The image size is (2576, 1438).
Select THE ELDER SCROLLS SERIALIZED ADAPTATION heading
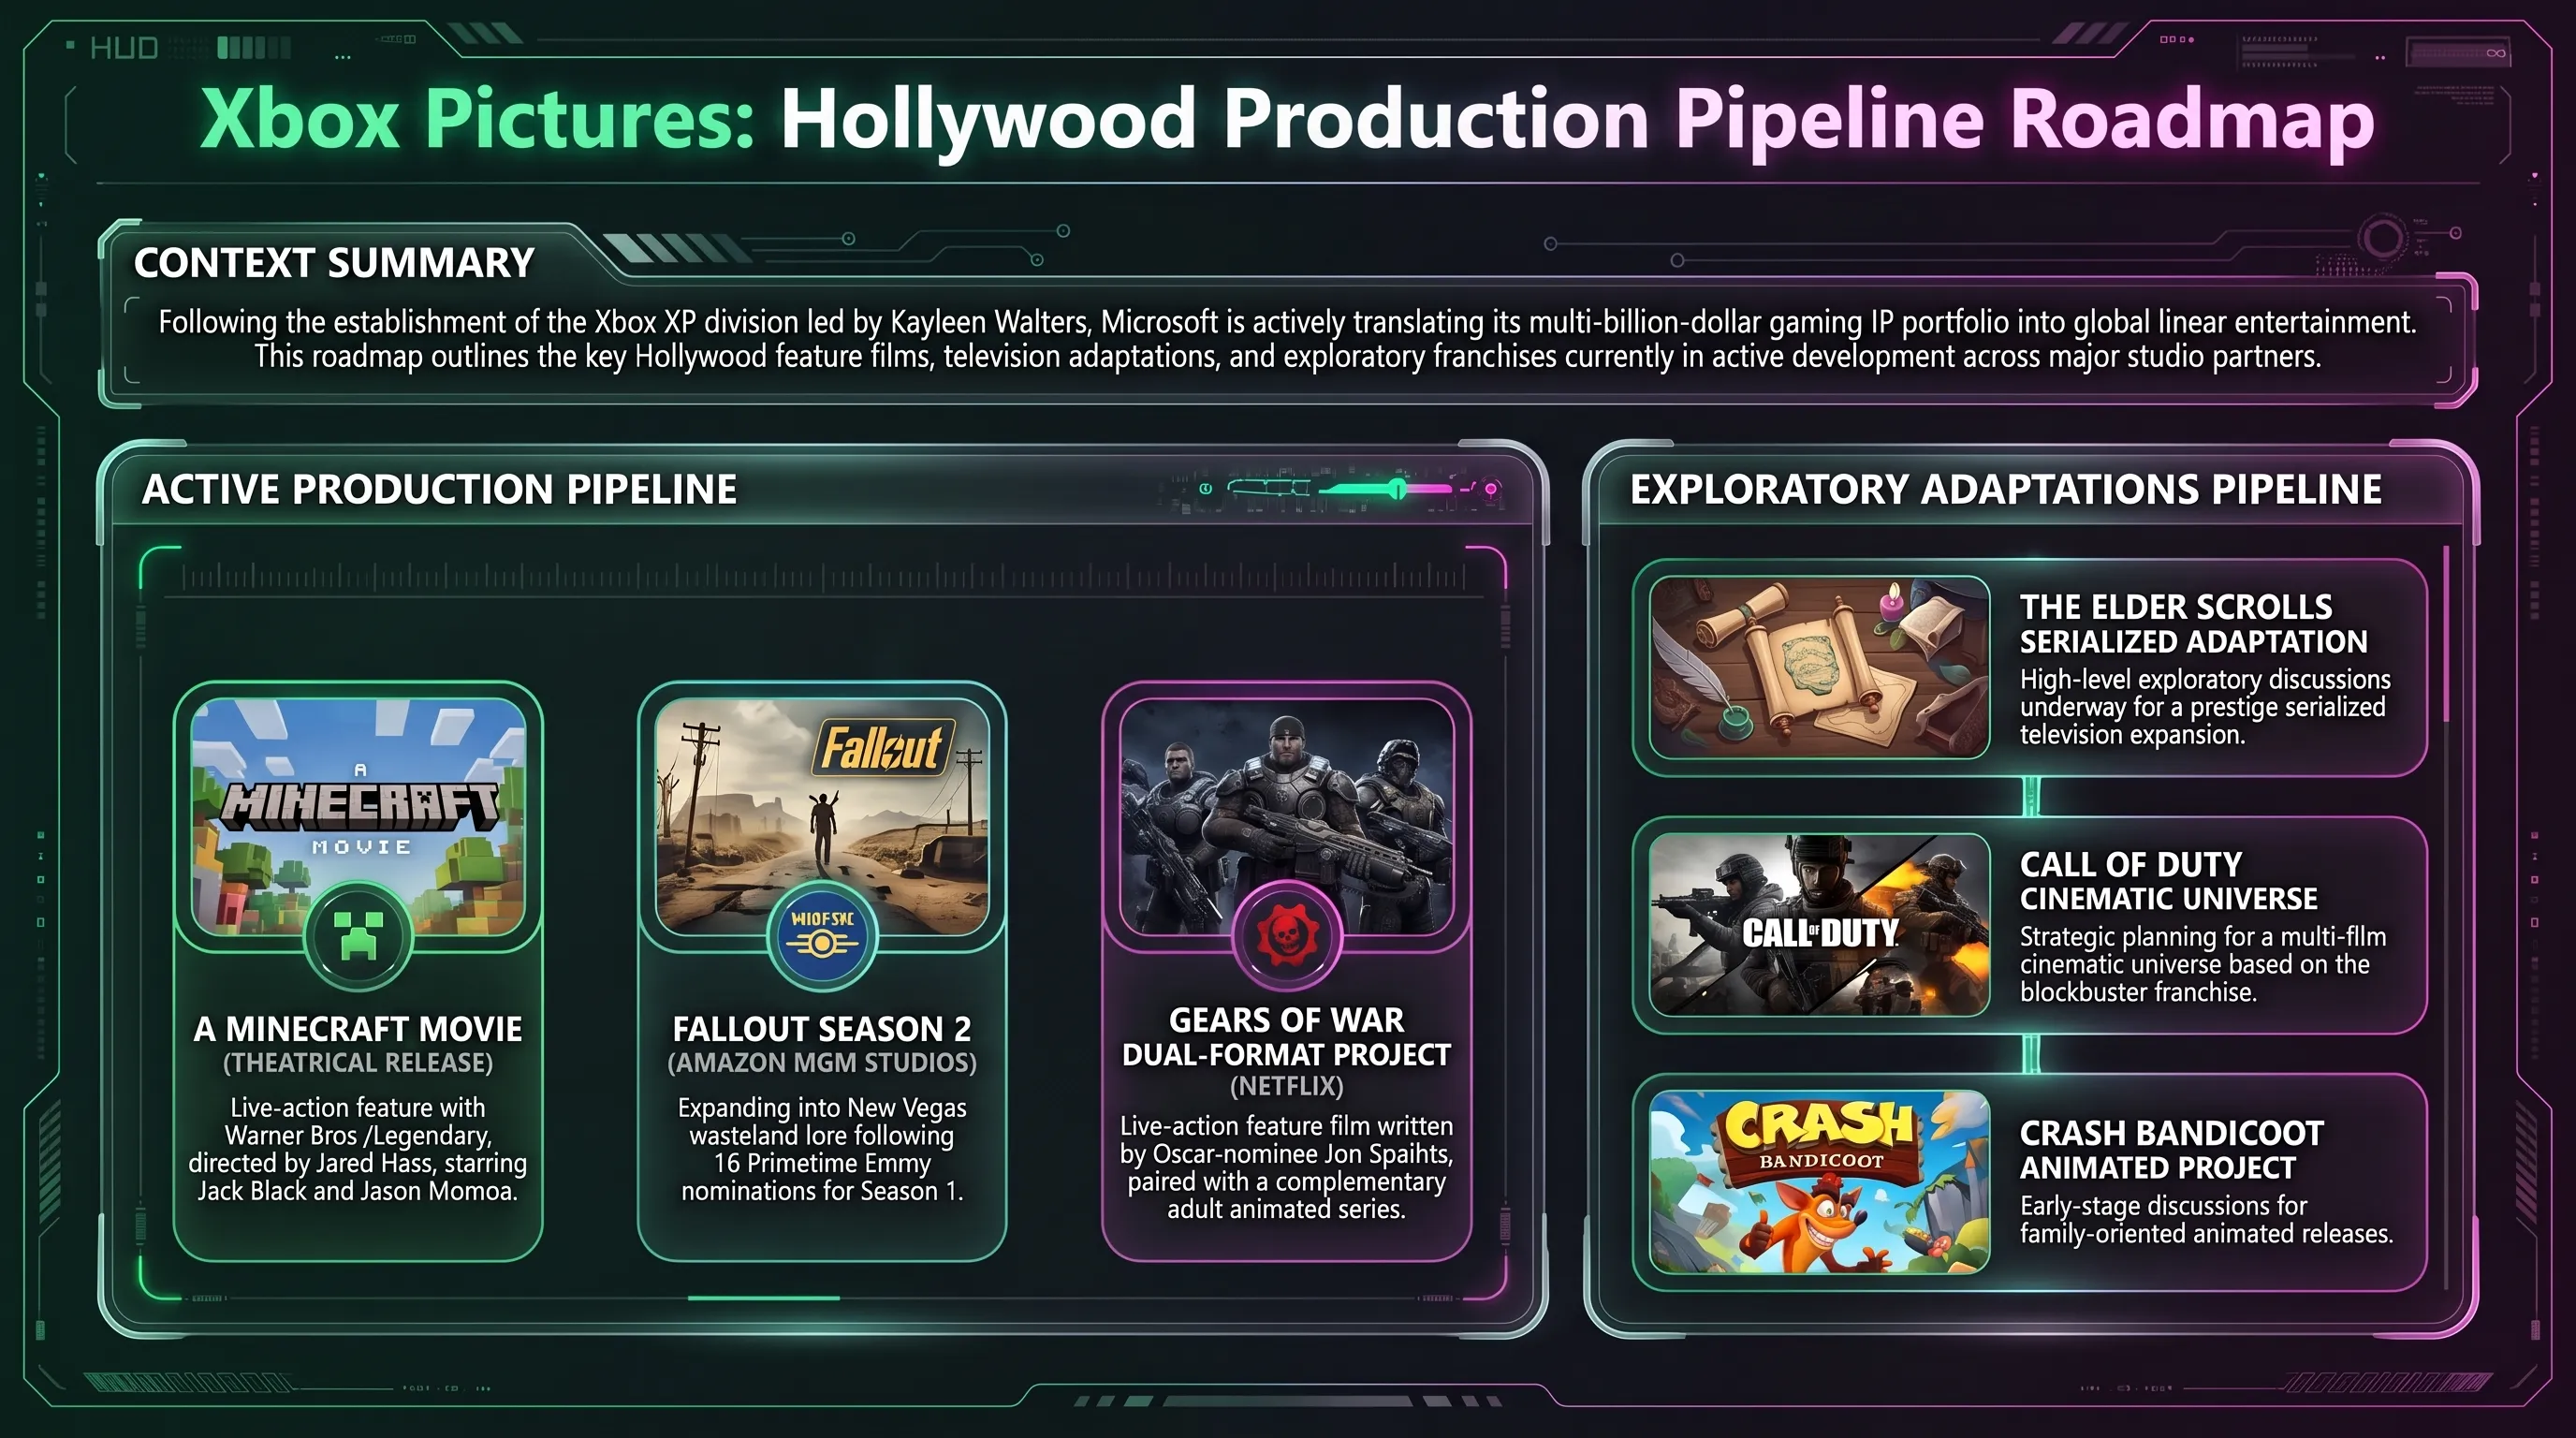pos(2193,624)
